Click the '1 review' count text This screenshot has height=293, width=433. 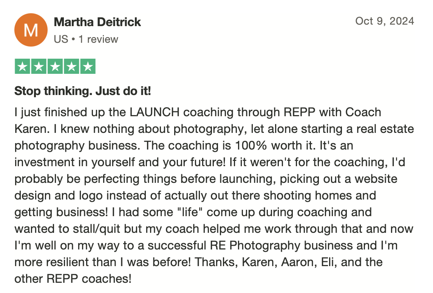[98, 39]
